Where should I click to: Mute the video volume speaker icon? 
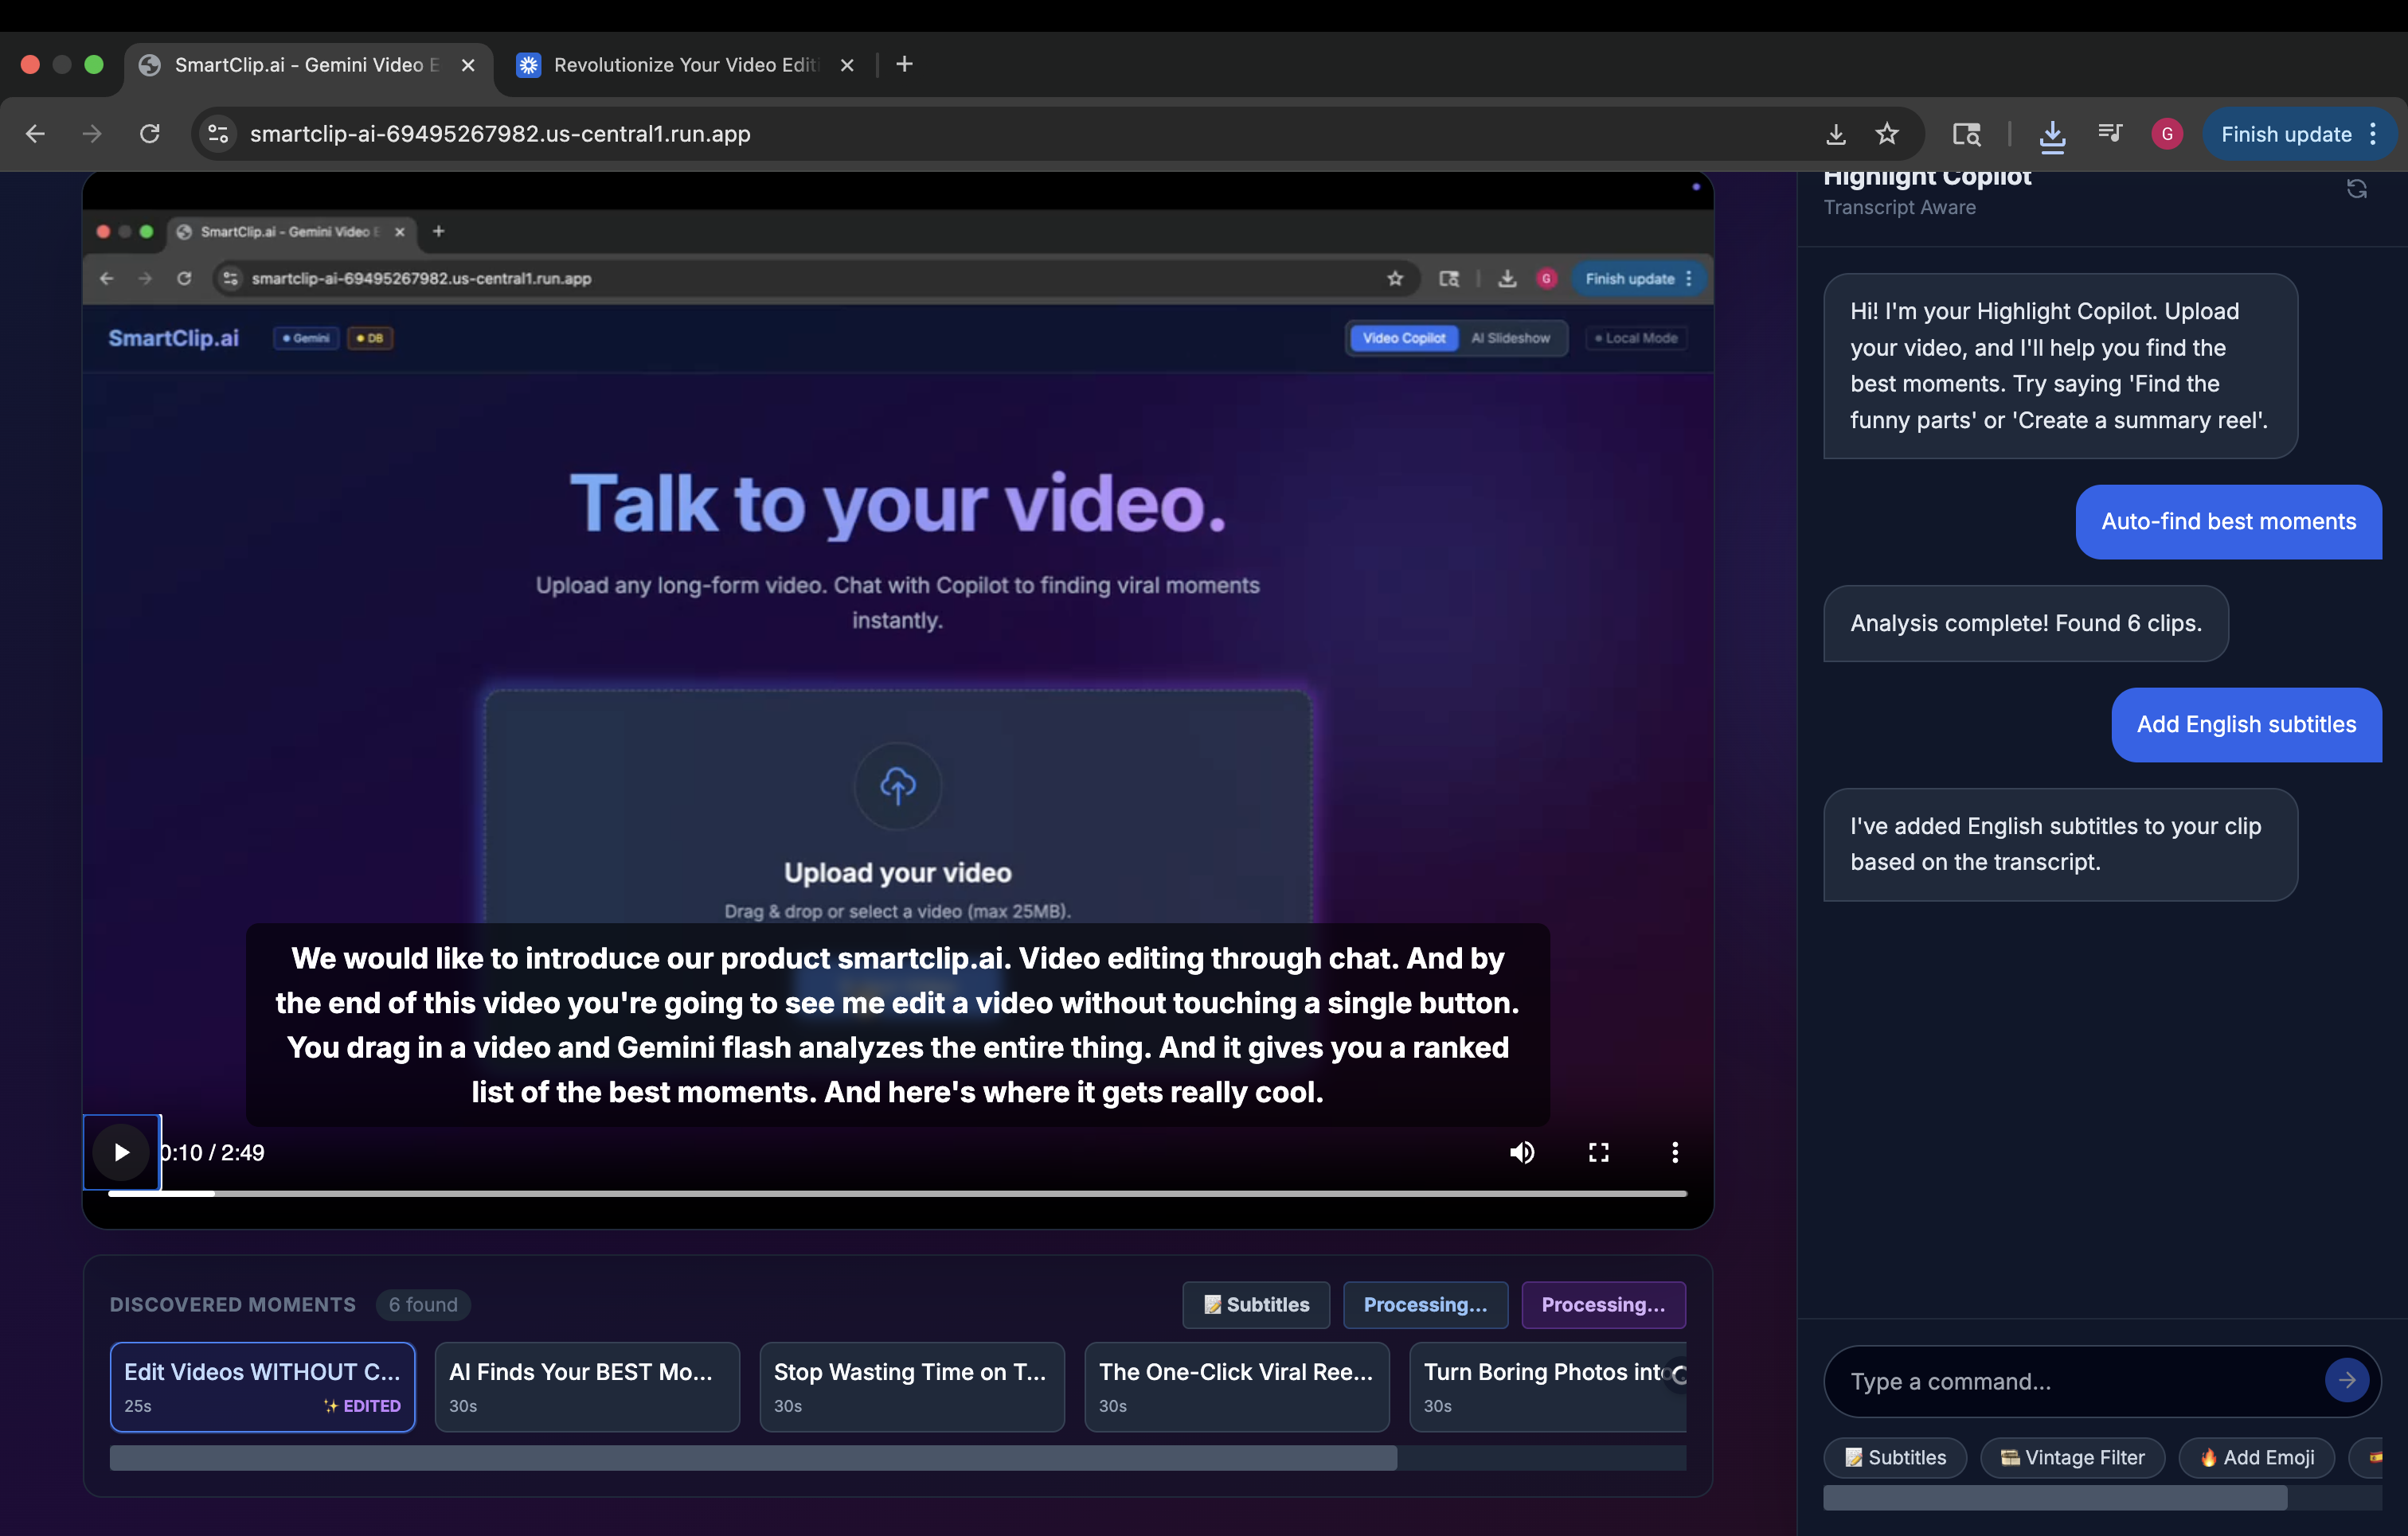pyautogui.click(x=1522, y=1152)
